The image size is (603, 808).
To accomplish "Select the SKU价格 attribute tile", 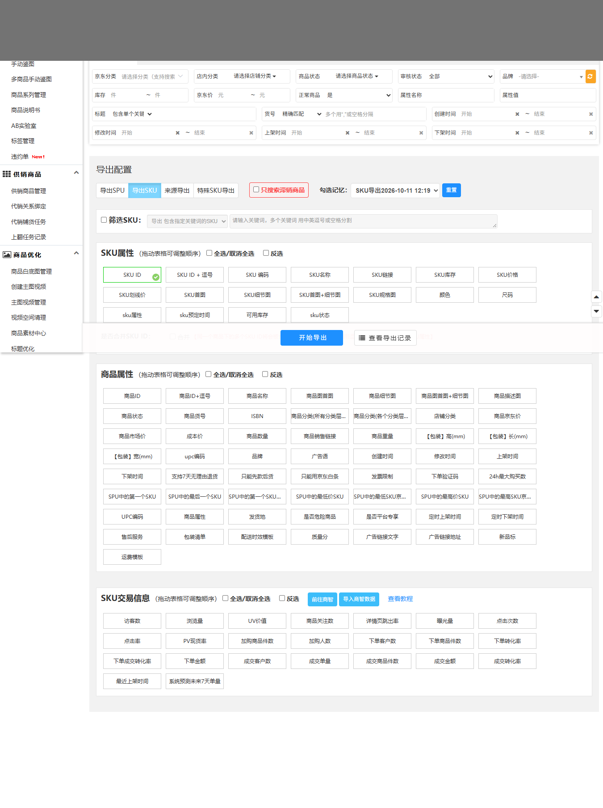I will click(x=507, y=275).
